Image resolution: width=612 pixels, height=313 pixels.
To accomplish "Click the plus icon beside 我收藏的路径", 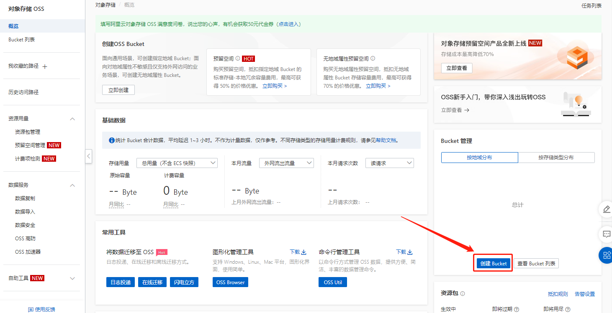I will pos(45,66).
